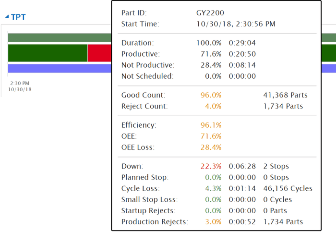Click the 0:00:52 Production Rejects duration
Image resolution: width=336 pixels, height=232 pixels.
coord(242,222)
